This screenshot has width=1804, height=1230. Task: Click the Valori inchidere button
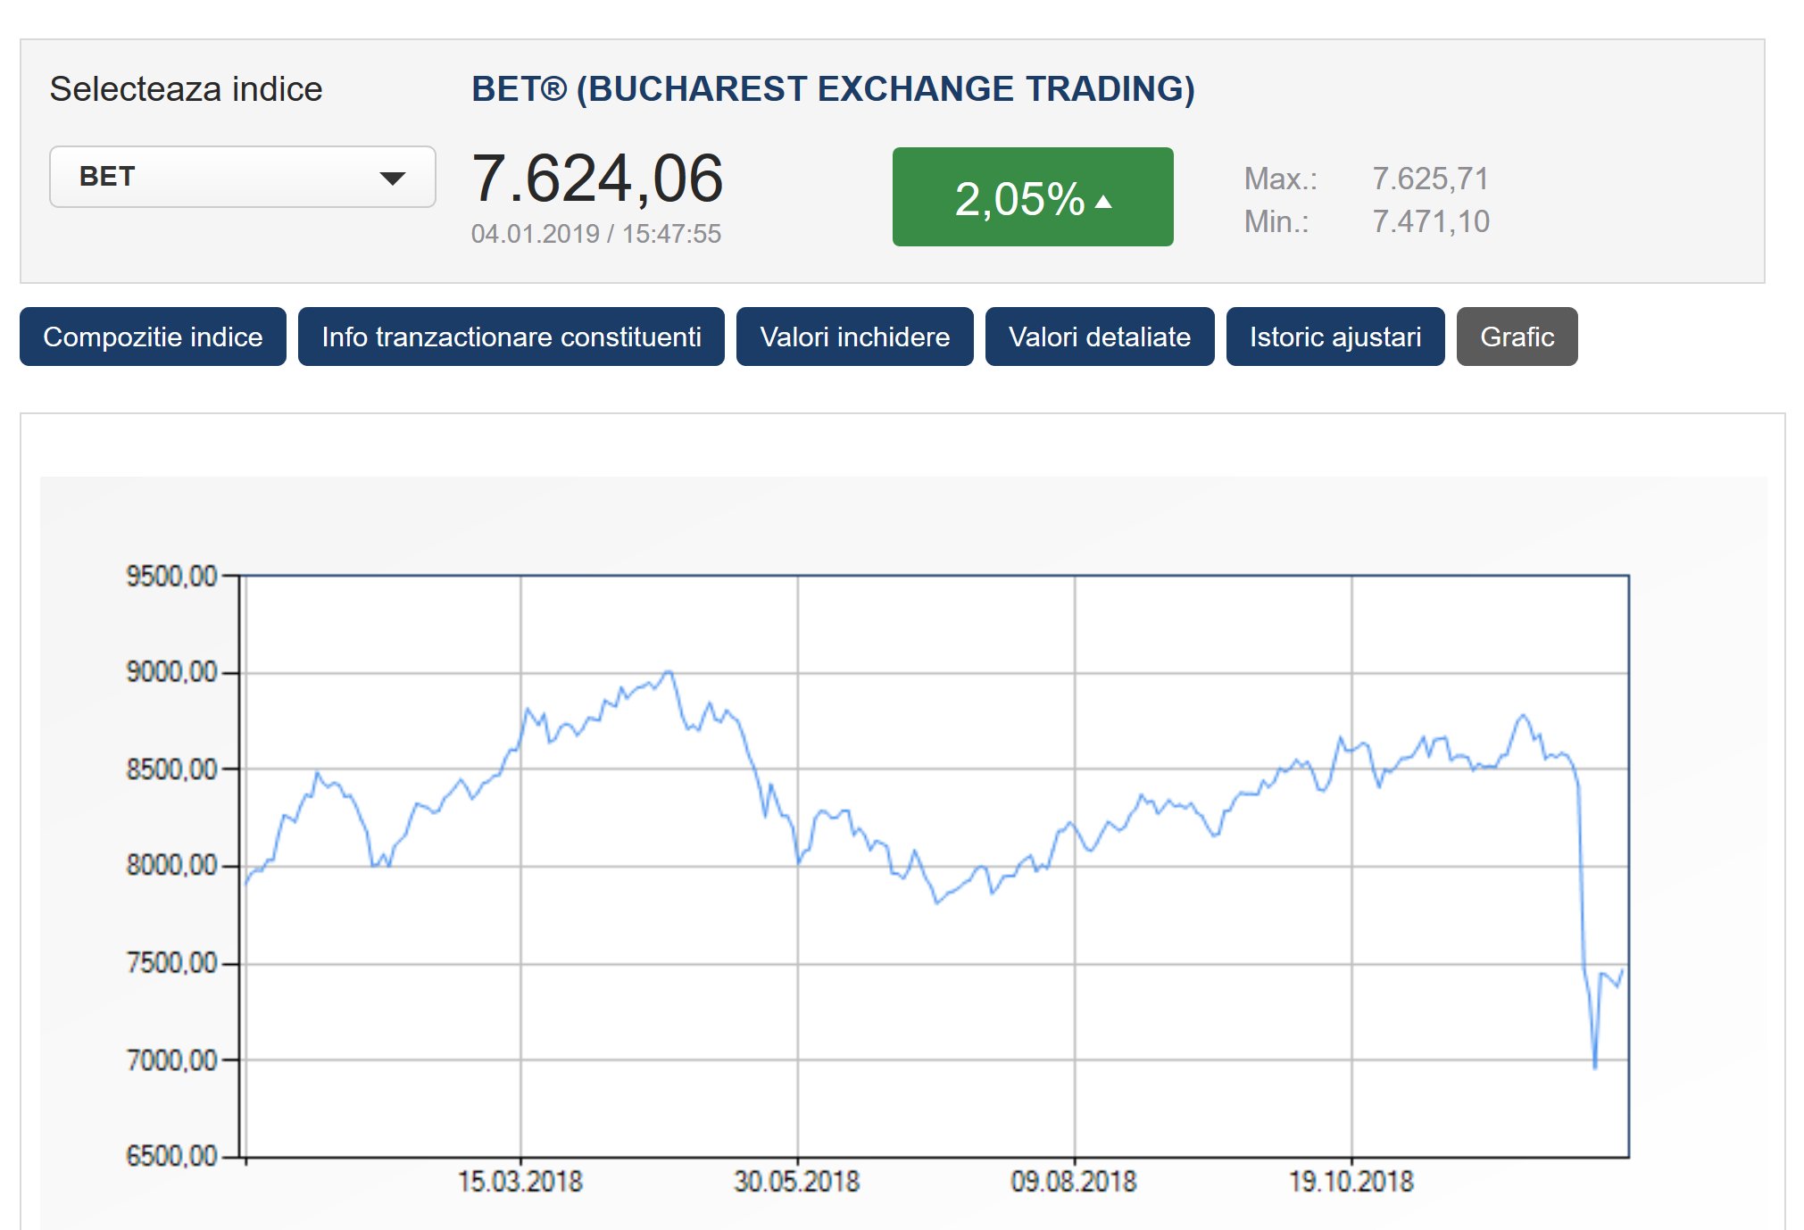tap(854, 337)
